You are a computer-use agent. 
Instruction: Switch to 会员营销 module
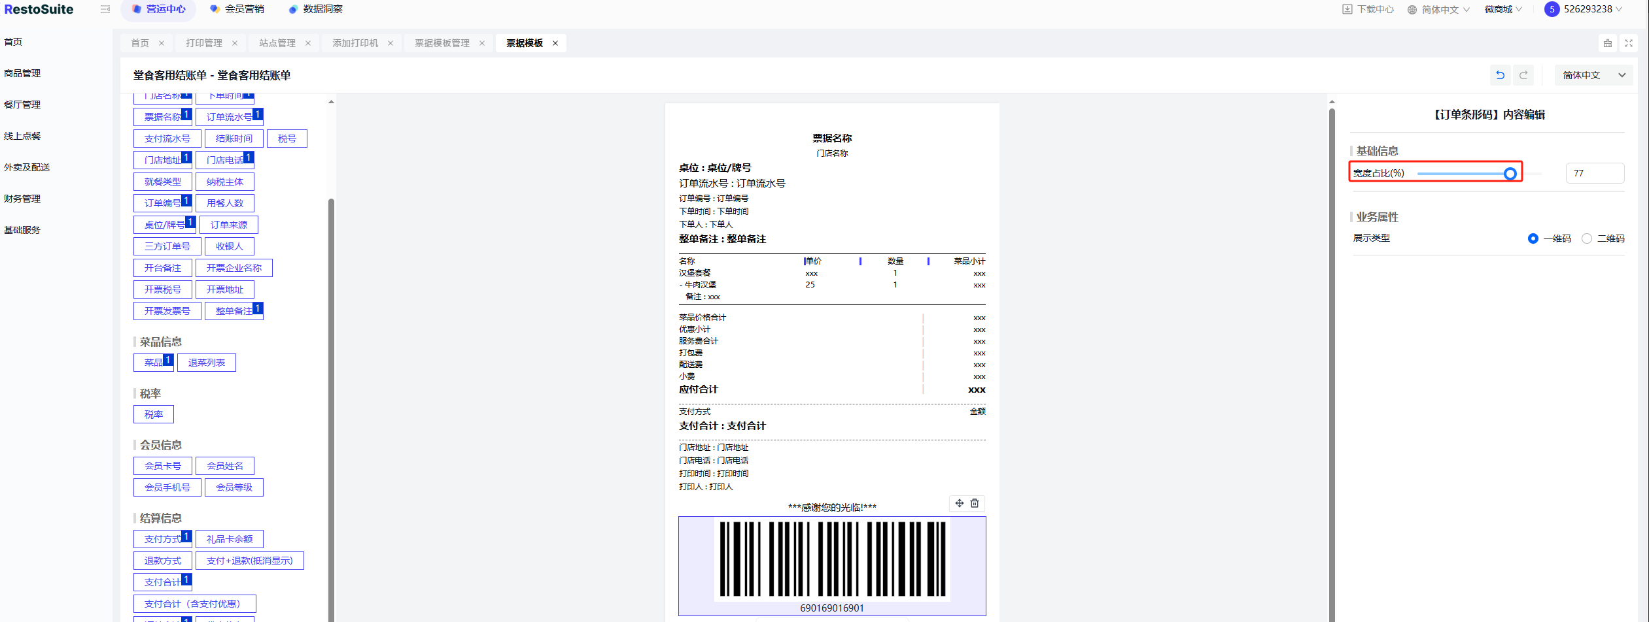pyautogui.click(x=237, y=9)
